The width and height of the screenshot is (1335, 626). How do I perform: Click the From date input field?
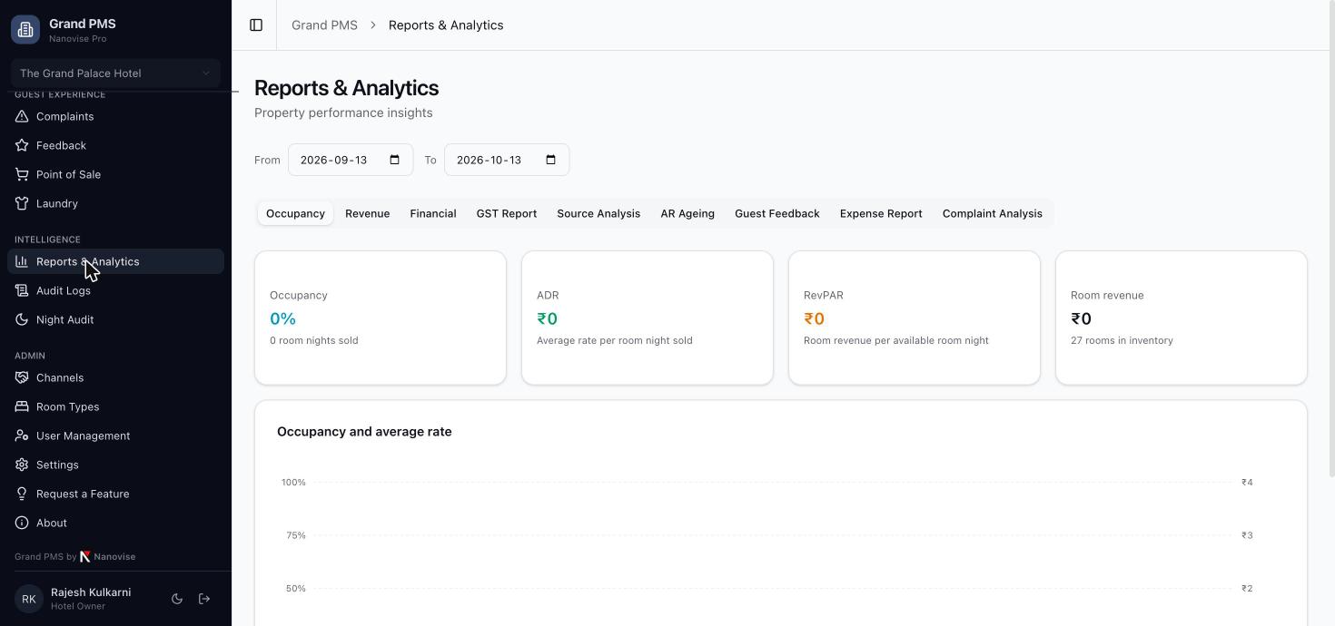coord(351,160)
